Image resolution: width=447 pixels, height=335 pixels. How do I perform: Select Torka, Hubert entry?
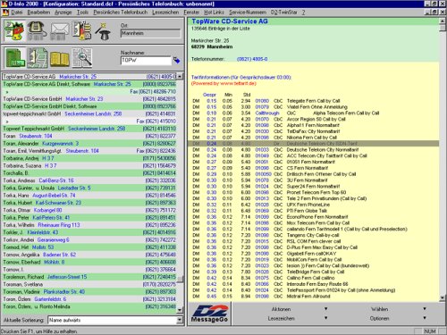[x=89, y=203]
